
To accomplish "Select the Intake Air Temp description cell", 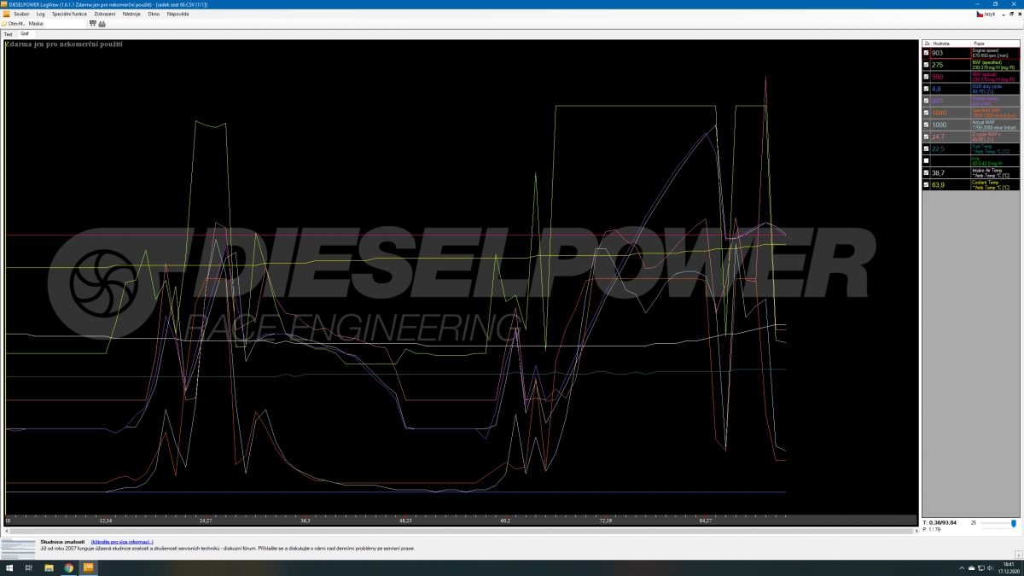I will click(995, 172).
